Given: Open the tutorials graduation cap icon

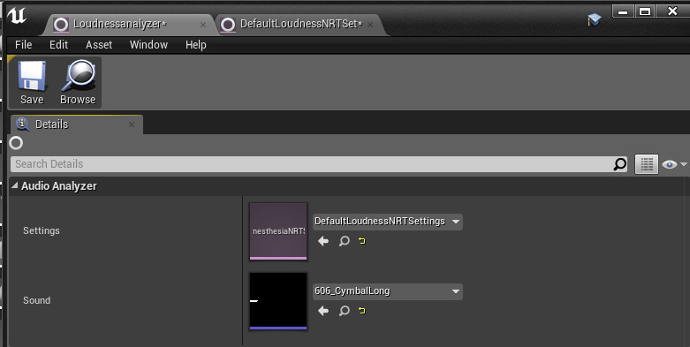Looking at the screenshot, I should (x=594, y=19).
